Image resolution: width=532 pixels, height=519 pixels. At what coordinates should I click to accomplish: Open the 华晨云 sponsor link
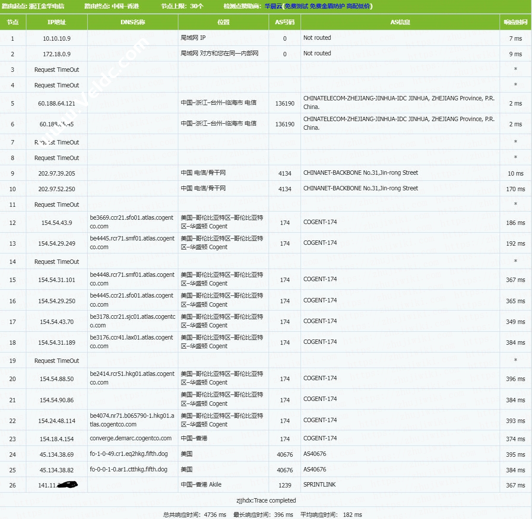tap(273, 6)
